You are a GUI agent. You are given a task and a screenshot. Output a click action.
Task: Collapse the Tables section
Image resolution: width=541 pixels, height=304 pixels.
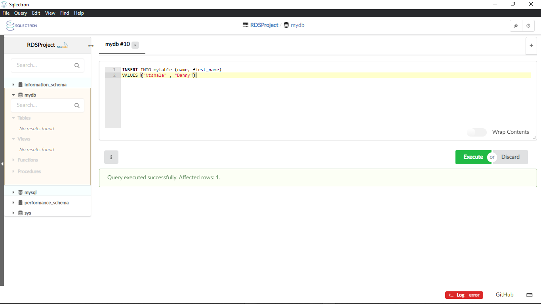14,118
